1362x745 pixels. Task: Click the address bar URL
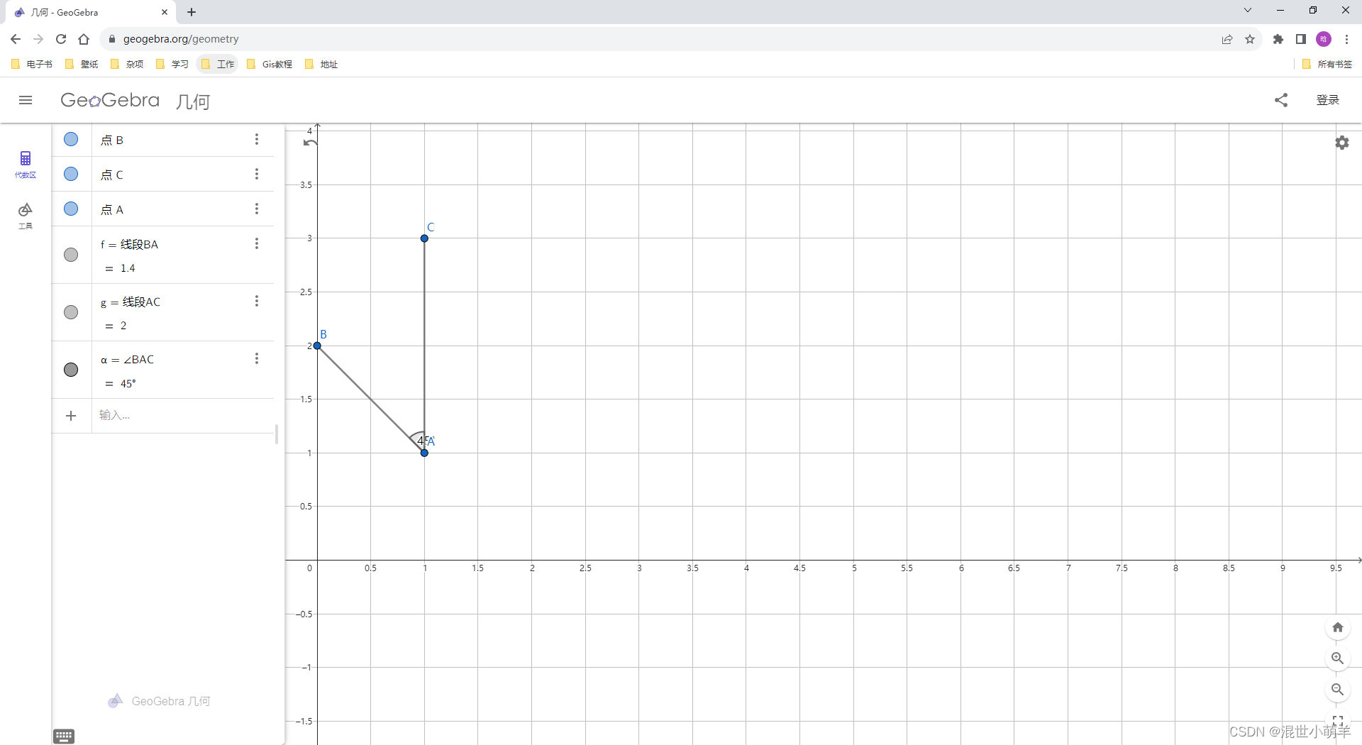point(181,39)
